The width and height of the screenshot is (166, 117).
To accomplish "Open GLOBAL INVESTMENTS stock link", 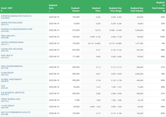I will coord(11,79).
